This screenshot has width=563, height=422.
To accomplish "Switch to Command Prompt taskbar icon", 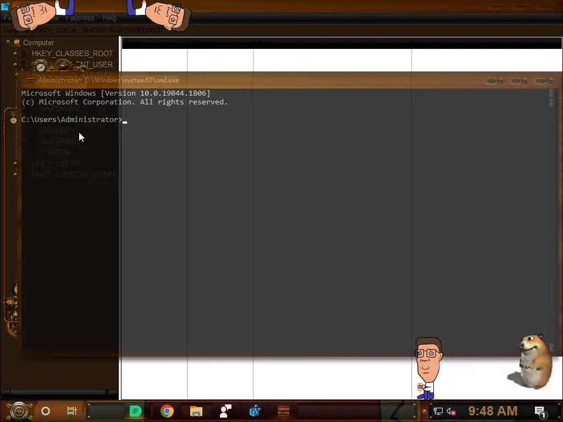I will pyautogui.click(x=284, y=411).
